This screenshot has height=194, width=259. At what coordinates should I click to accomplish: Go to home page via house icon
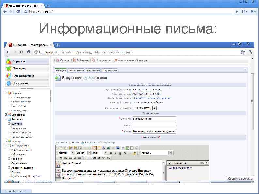tap(28, 52)
